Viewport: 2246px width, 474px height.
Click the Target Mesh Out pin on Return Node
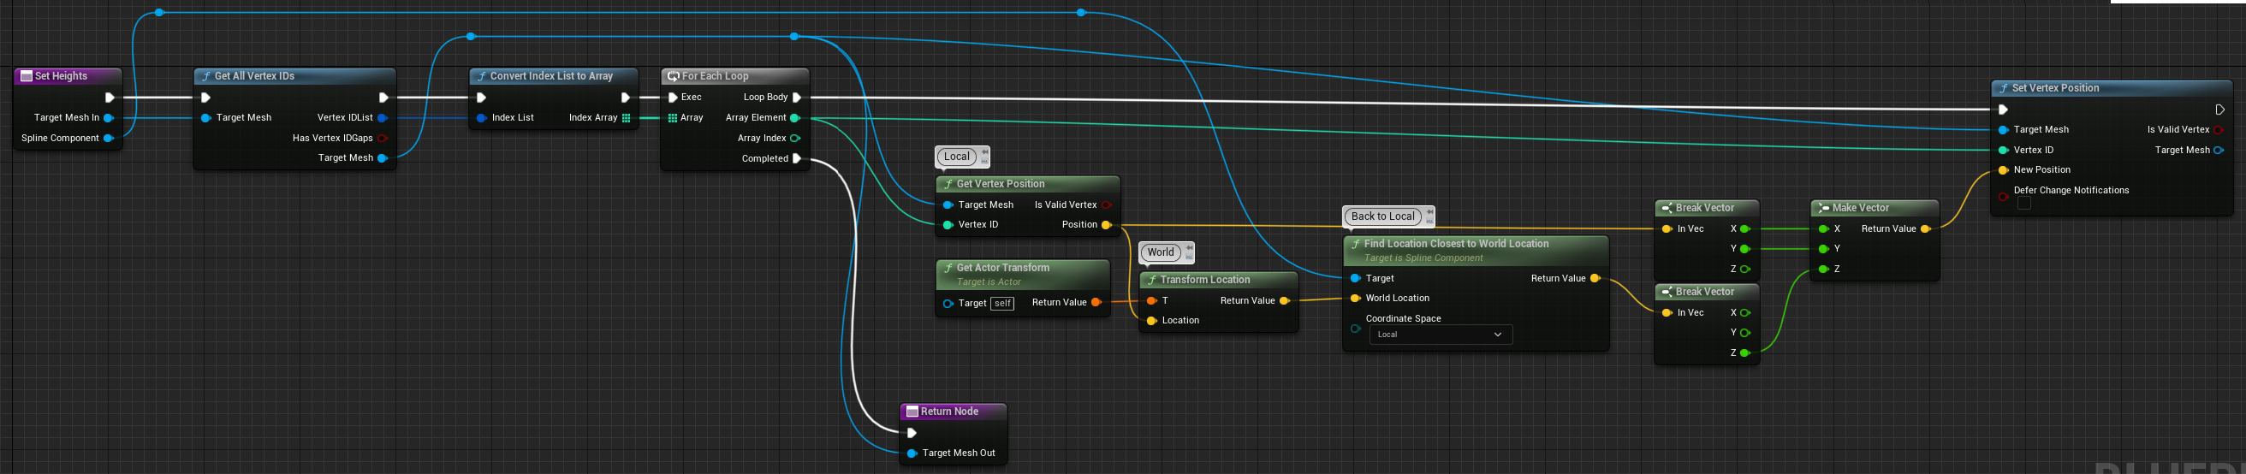point(911,453)
